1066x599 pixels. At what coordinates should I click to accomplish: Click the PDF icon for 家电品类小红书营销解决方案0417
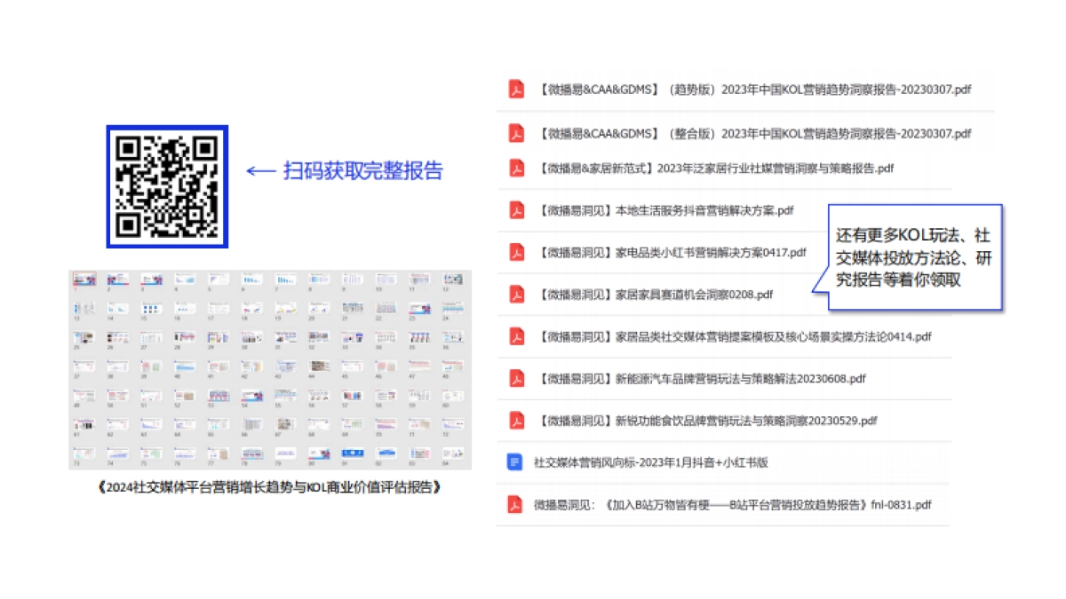[516, 252]
